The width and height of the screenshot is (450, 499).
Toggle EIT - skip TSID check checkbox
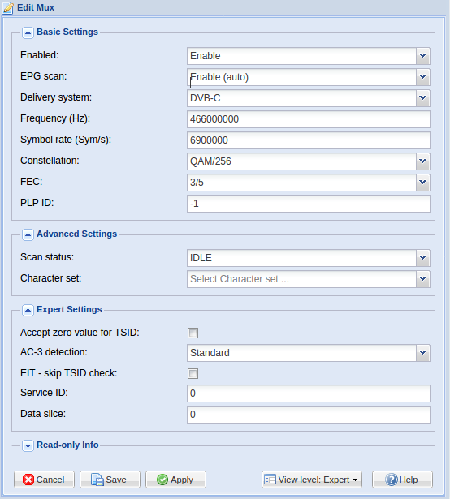click(193, 373)
